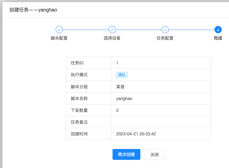Select the 任务配置 step label
Screen dimensions: 229x168
pos(165,38)
